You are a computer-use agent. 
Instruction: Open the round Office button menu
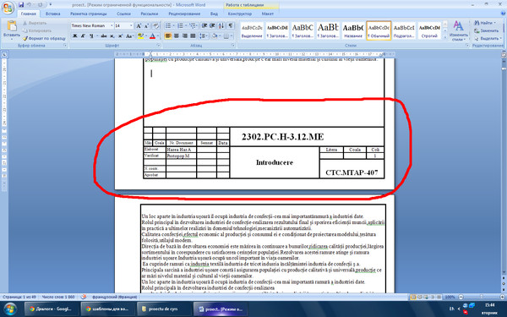click(8, 7)
